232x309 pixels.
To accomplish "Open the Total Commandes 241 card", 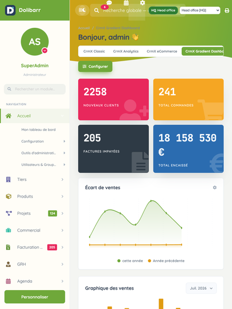I will click(x=188, y=99).
